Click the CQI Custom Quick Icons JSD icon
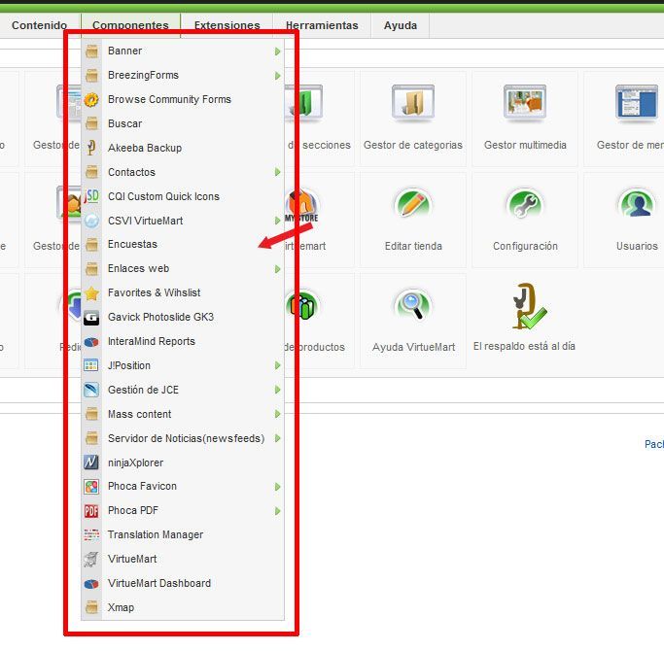Image resolution: width=664 pixels, height=651 pixels. (x=91, y=196)
